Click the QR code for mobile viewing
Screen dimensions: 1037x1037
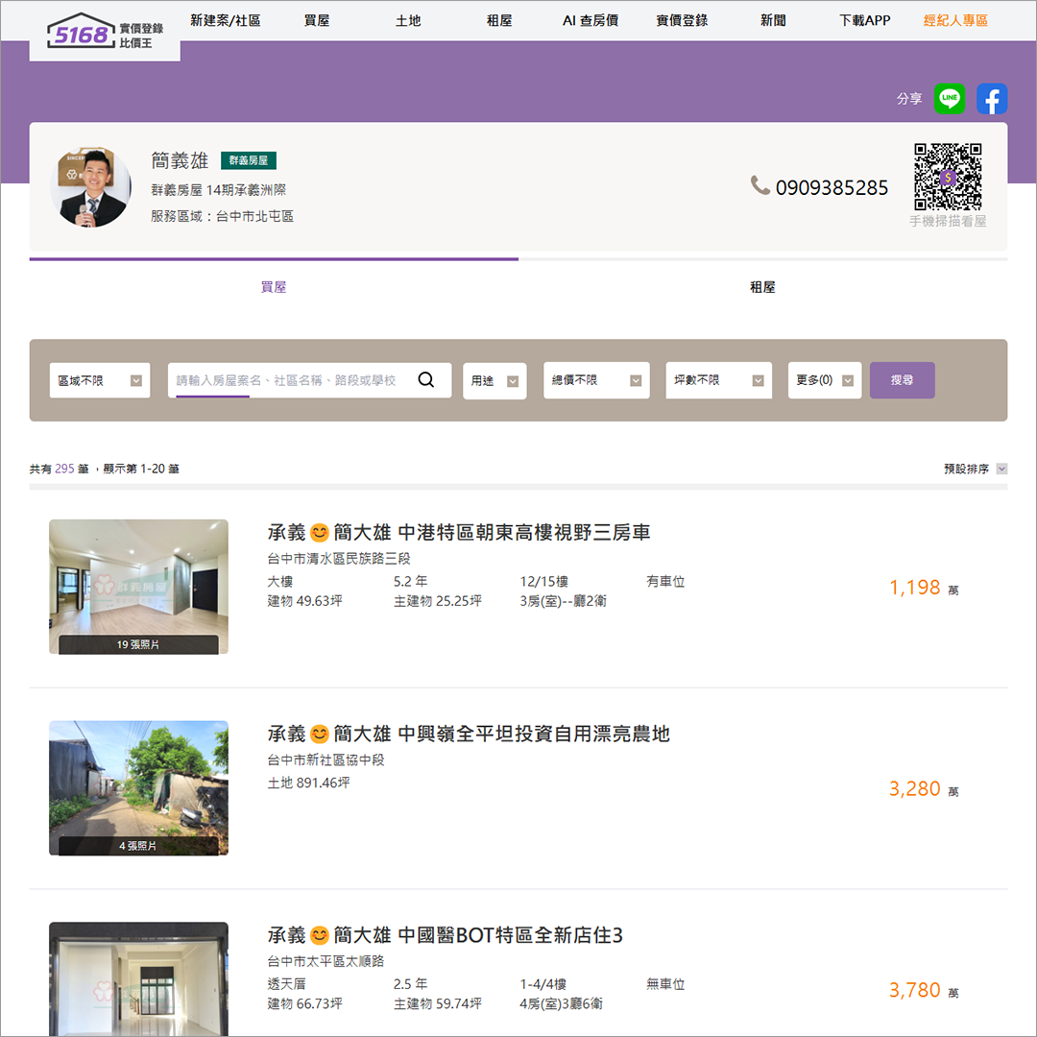(948, 177)
